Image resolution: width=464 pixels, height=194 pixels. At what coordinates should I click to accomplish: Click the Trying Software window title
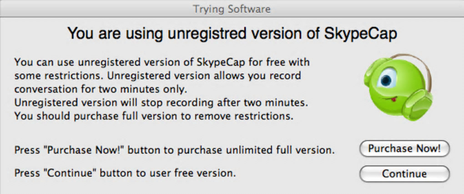coord(232,8)
